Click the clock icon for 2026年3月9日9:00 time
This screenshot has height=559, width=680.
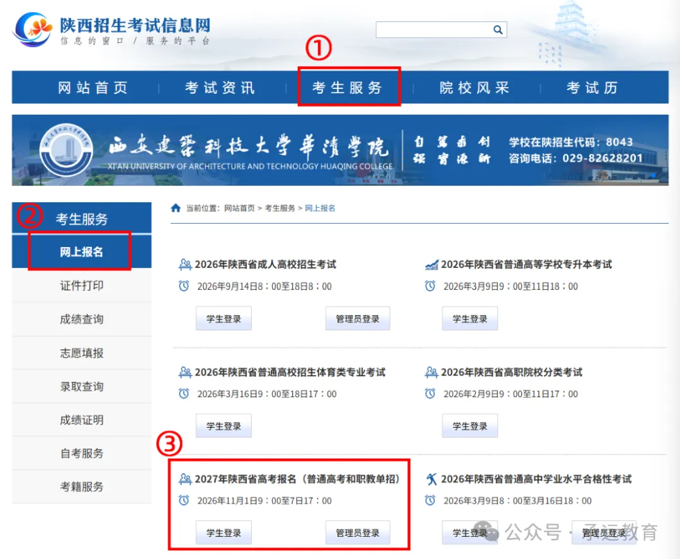(x=430, y=286)
